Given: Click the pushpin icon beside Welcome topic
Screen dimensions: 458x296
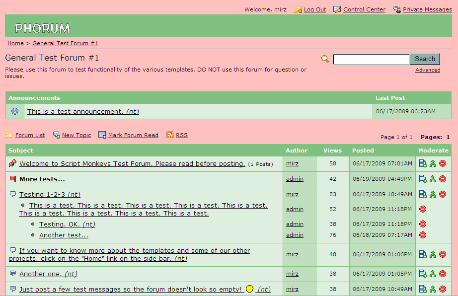Looking at the screenshot, I should click(12, 163).
